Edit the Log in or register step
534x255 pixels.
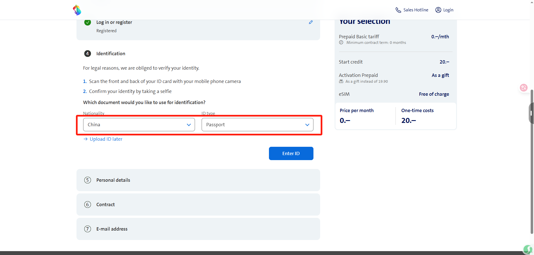311,22
